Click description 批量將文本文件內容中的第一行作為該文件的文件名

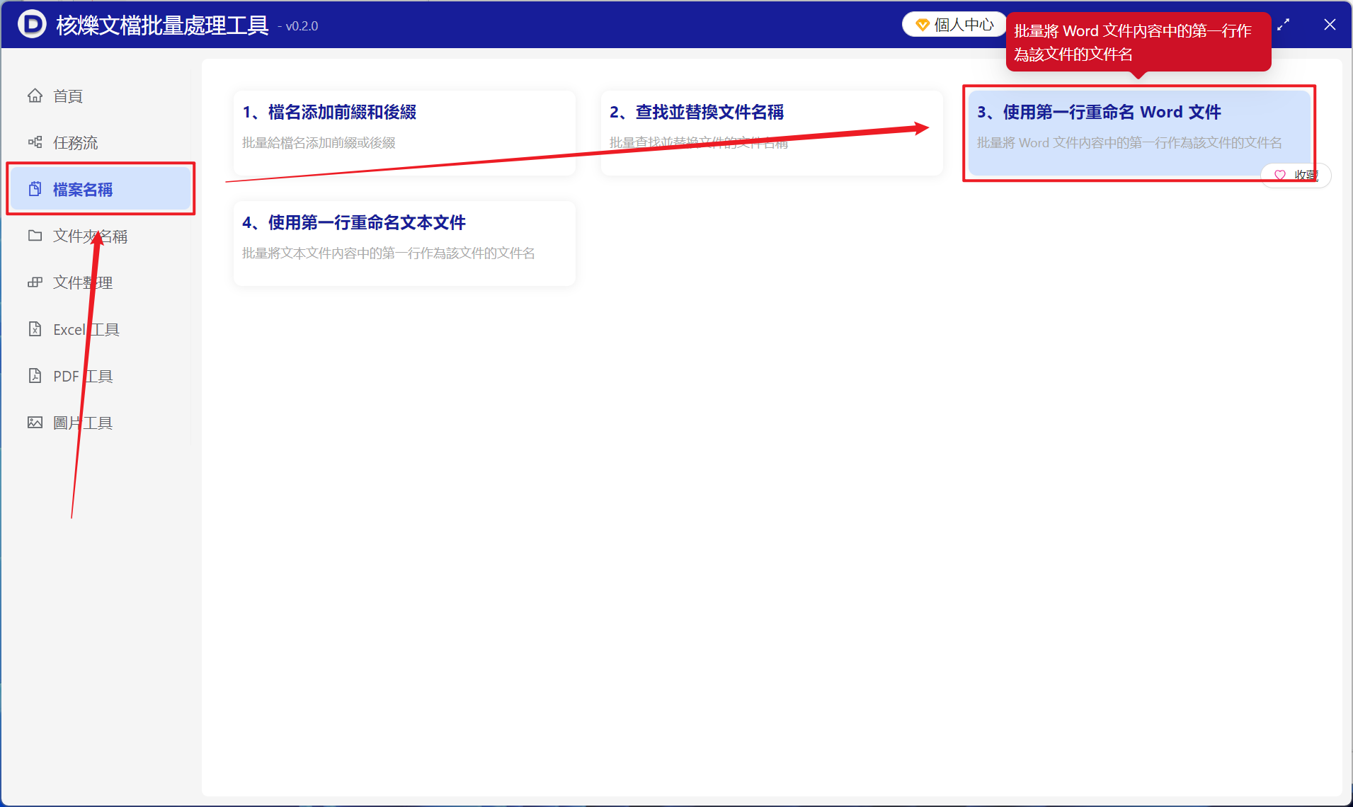[389, 253]
